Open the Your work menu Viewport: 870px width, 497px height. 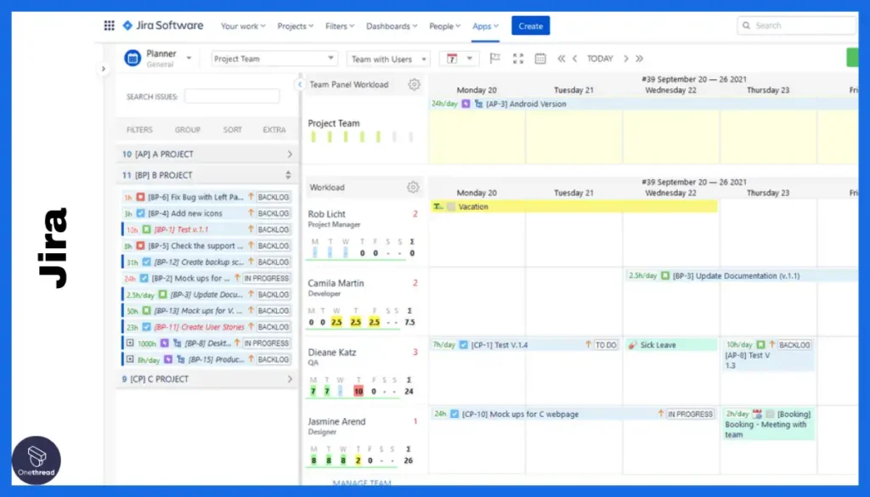point(243,26)
